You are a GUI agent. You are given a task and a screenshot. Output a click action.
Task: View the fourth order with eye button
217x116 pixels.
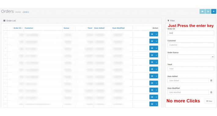(x=152, y=55)
